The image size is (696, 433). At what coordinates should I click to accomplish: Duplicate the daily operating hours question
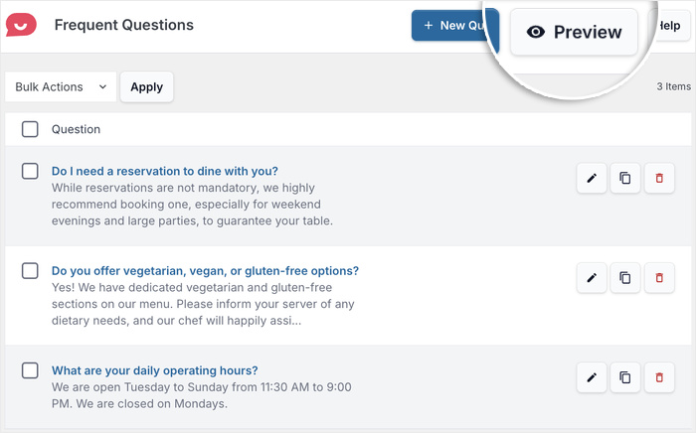pyautogui.click(x=624, y=377)
